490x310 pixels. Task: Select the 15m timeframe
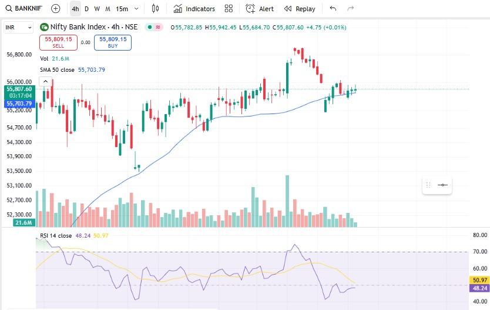[x=122, y=9]
